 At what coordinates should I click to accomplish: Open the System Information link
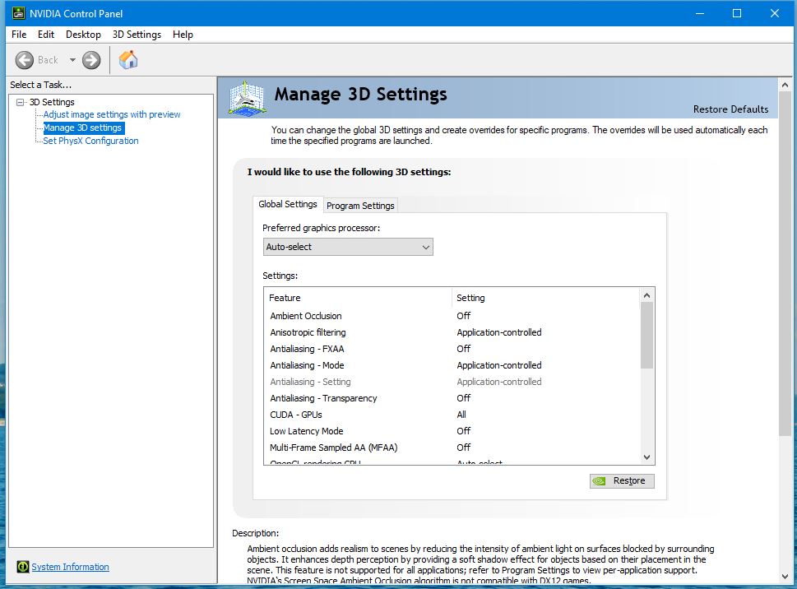(x=70, y=567)
